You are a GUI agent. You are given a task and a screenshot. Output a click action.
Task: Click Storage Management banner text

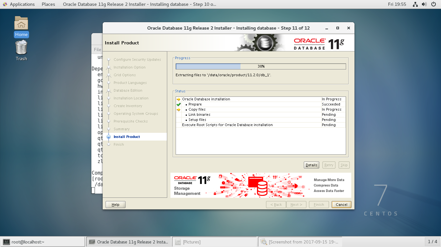(x=187, y=191)
